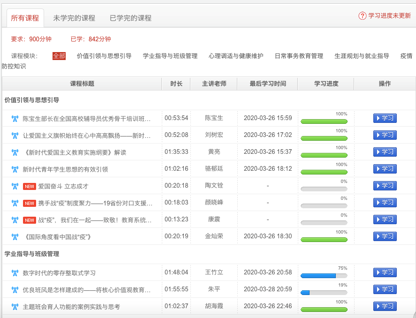The width and height of the screenshot is (416, 318).
Task: Click the NEW badge on 携手战"疫" course
Action: tap(30, 203)
